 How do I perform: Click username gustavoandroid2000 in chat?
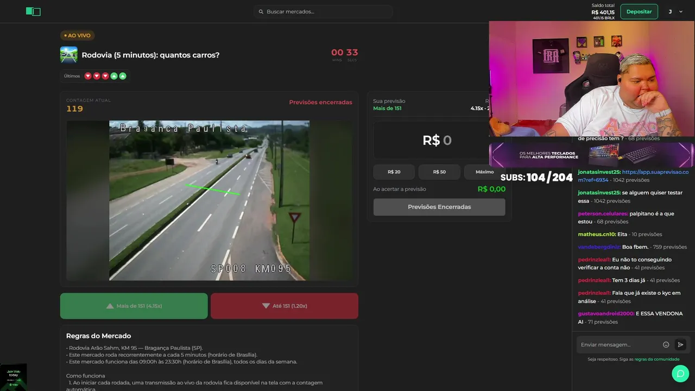[606, 313]
